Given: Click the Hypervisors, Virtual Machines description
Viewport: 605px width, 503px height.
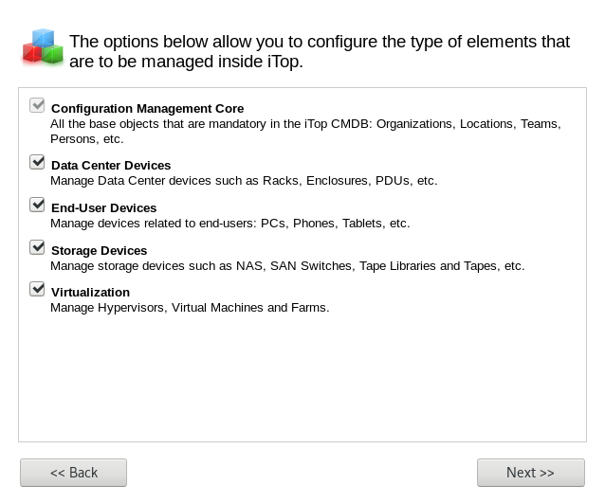Looking at the screenshot, I should click(190, 308).
